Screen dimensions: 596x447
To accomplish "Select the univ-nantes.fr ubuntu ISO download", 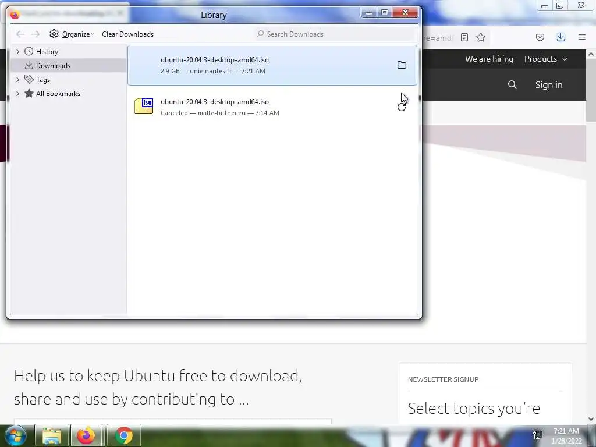I will (x=272, y=65).
